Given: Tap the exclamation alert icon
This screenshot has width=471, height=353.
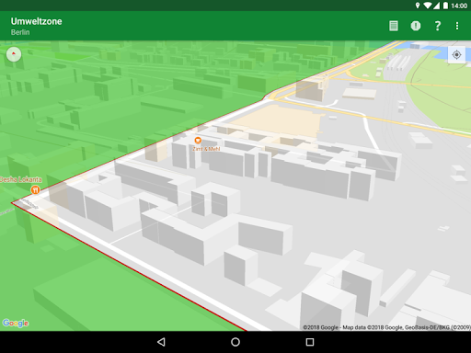Looking at the screenshot, I should tap(416, 26).
